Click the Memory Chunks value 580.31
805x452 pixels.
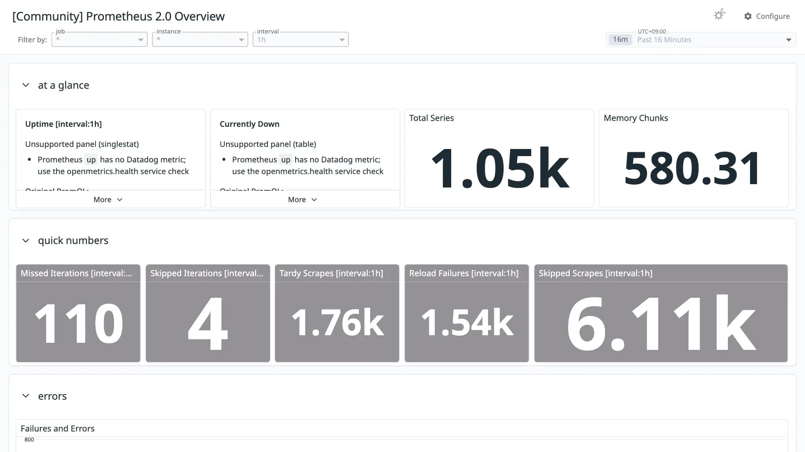pos(692,168)
